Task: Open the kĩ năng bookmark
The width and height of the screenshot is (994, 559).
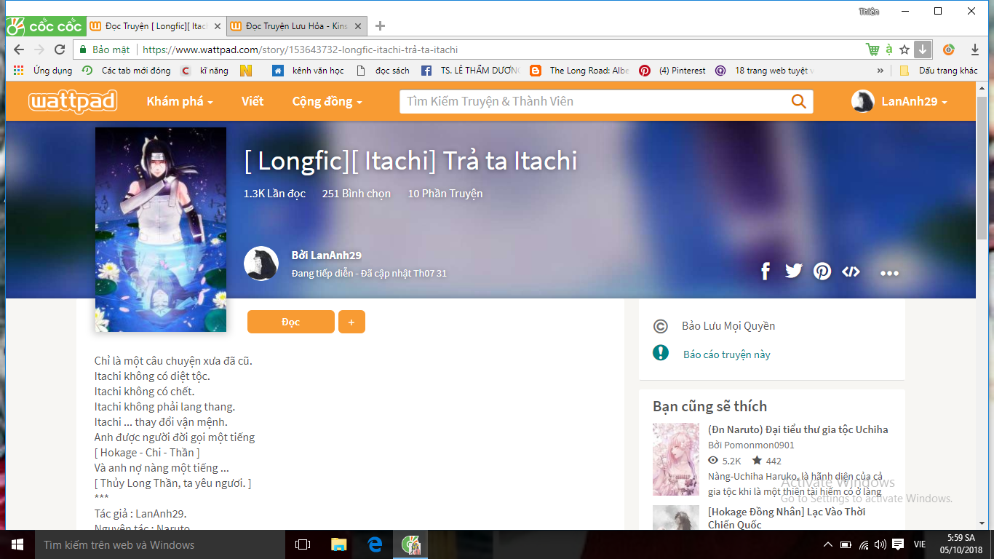Action: (205, 71)
